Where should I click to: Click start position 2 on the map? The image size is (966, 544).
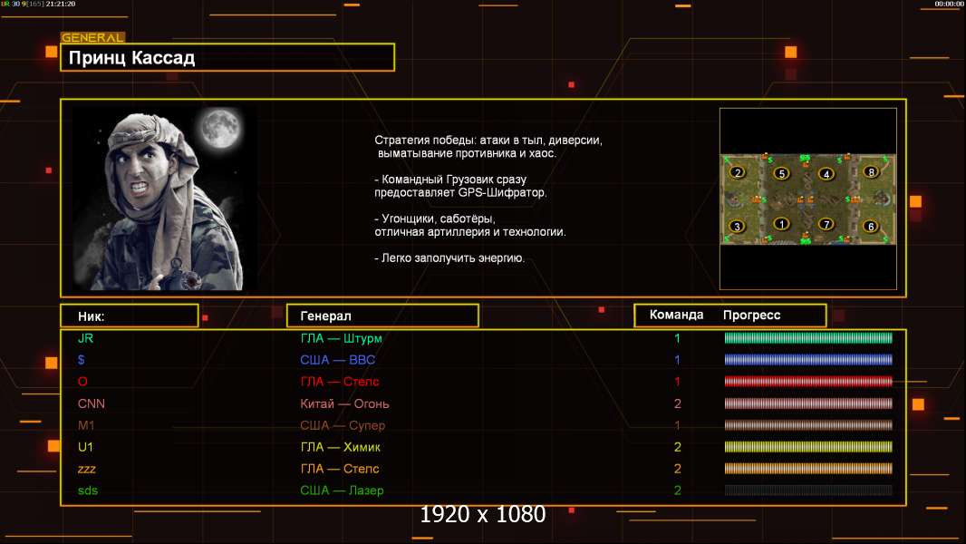pyautogui.click(x=738, y=172)
